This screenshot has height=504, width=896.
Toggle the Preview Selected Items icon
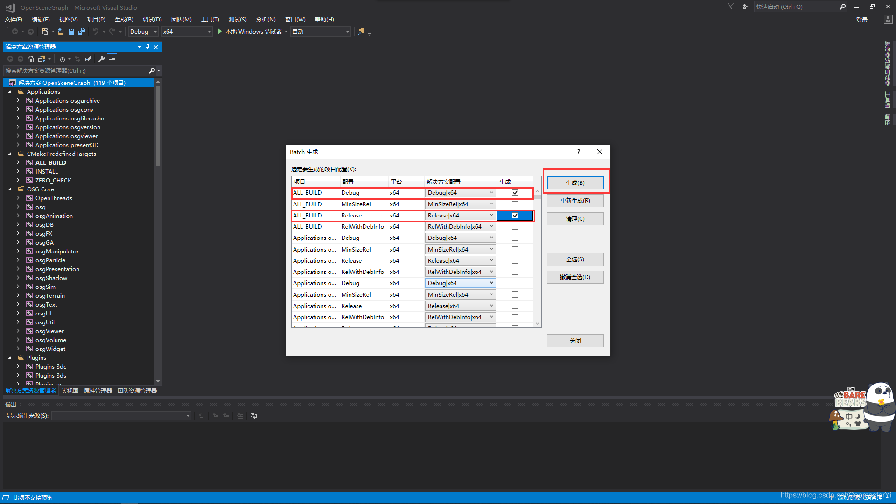click(x=112, y=59)
